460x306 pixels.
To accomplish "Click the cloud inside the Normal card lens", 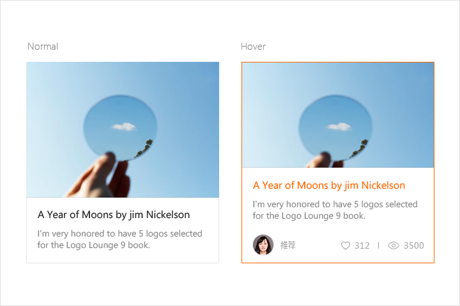I will [x=125, y=126].
